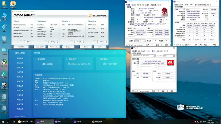221x124 pixels.
Task: Click Details... under System in 3DMark06
Action: [79, 42]
